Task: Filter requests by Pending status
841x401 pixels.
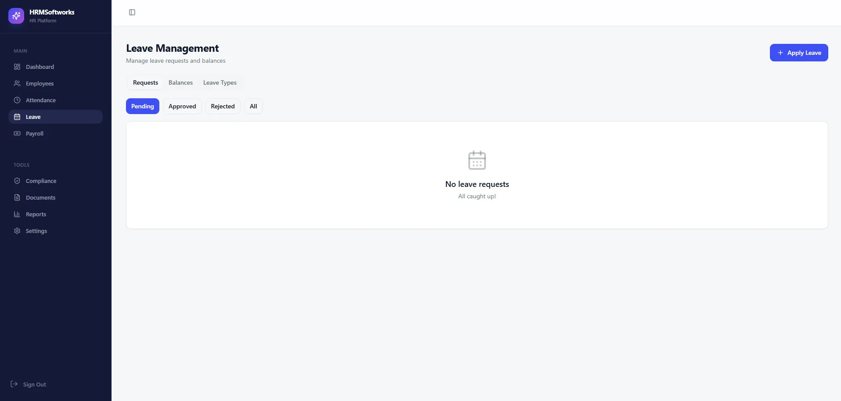Action: click(x=143, y=106)
